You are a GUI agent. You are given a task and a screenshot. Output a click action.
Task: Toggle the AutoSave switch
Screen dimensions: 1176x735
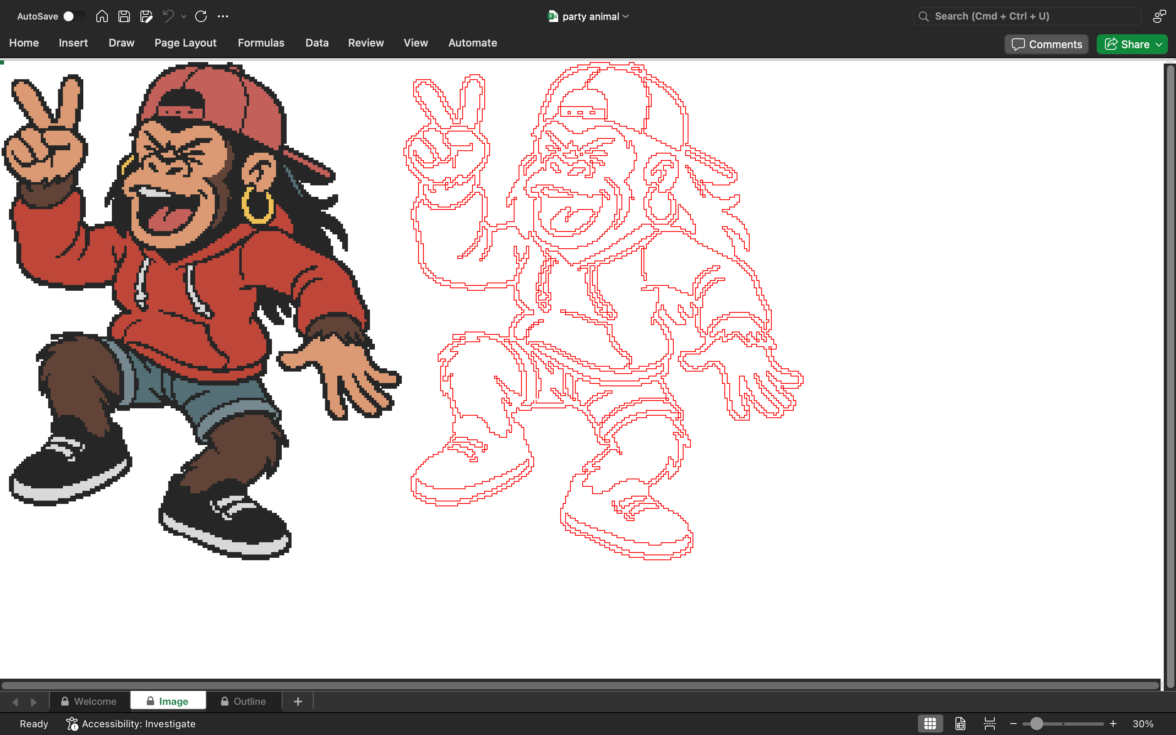(73, 16)
